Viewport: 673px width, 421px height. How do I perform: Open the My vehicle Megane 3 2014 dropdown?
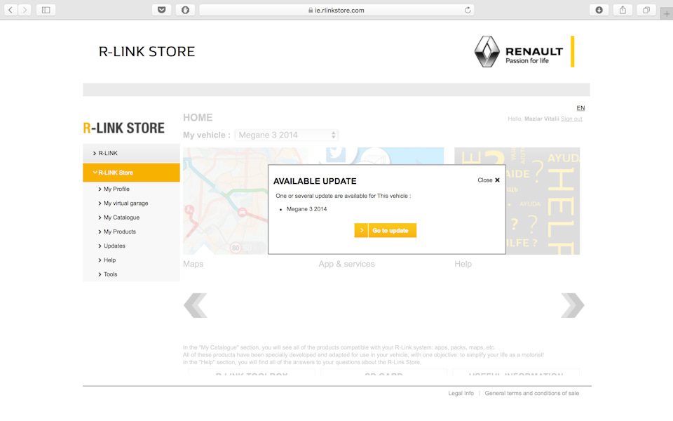click(287, 135)
